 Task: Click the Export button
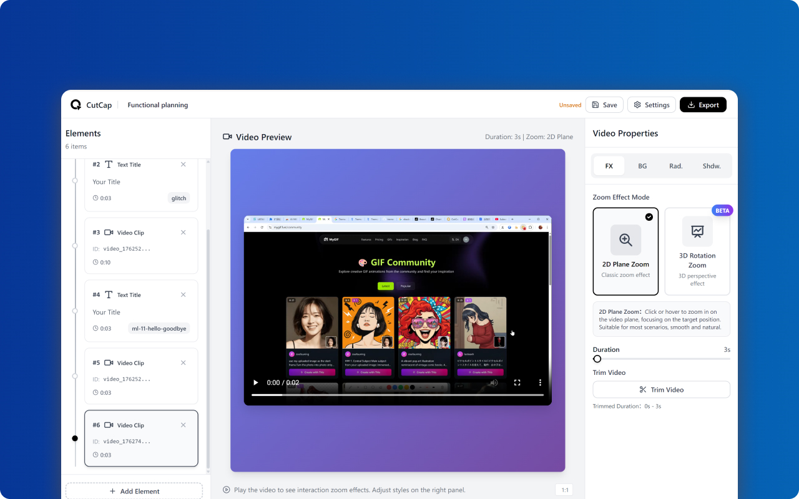(x=703, y=104)
